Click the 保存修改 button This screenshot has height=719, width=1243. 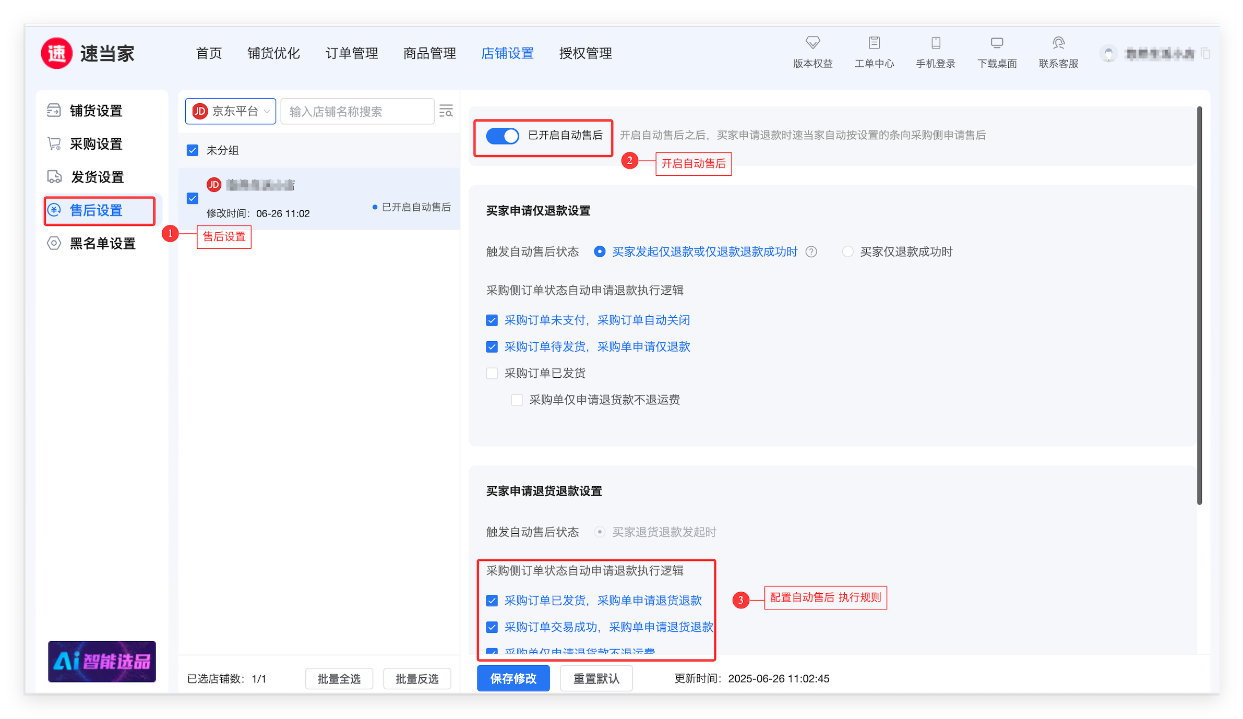(513, 678)
